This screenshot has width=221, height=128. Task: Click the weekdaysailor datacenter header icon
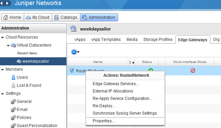[73, 28]
